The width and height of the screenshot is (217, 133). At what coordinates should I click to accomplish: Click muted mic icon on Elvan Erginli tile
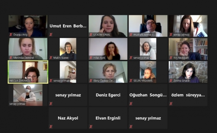(91, 126)
